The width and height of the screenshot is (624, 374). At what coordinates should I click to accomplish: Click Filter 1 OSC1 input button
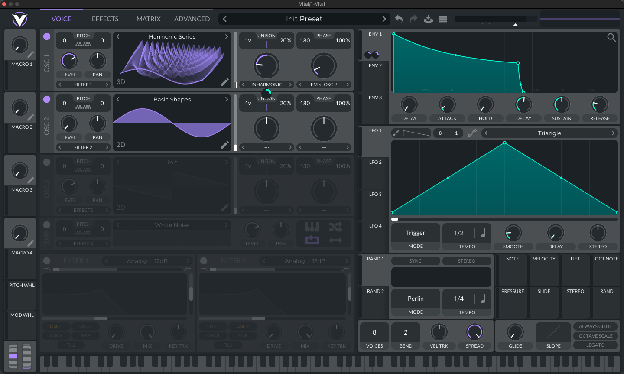(56, 326)
